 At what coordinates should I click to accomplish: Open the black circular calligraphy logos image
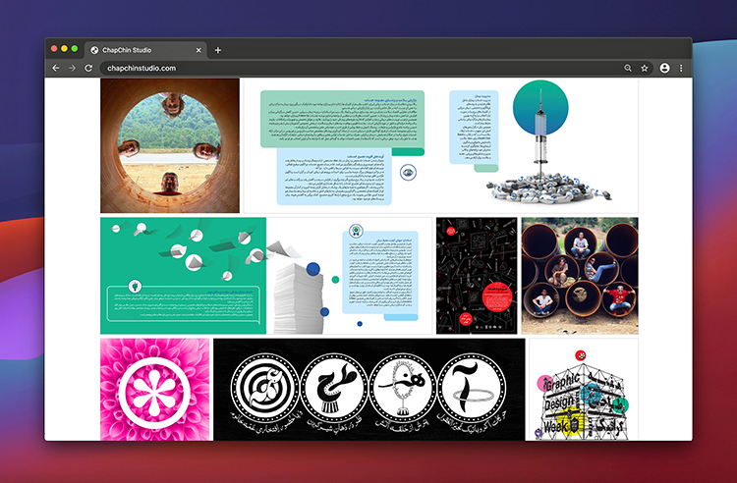(368, 389)
